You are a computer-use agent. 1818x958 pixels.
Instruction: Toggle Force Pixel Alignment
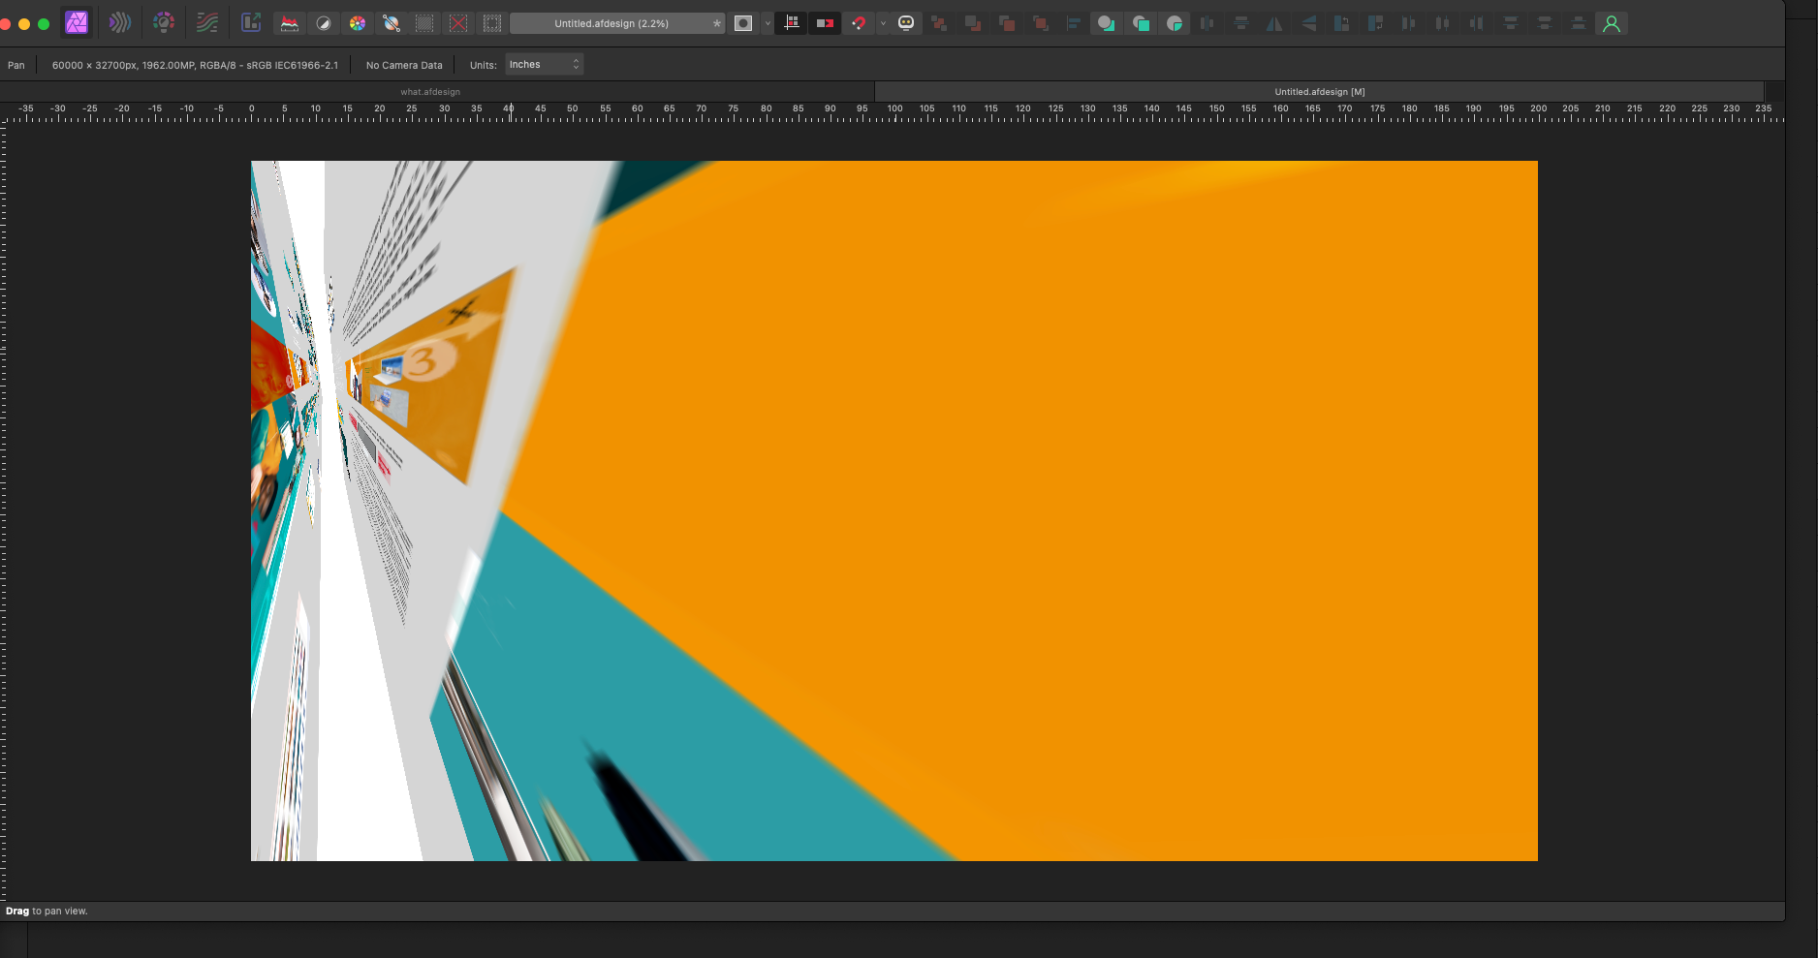[792, 23]
